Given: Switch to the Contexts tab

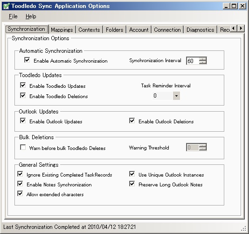Looking at the screenshot, I should [x=89, y=30].
